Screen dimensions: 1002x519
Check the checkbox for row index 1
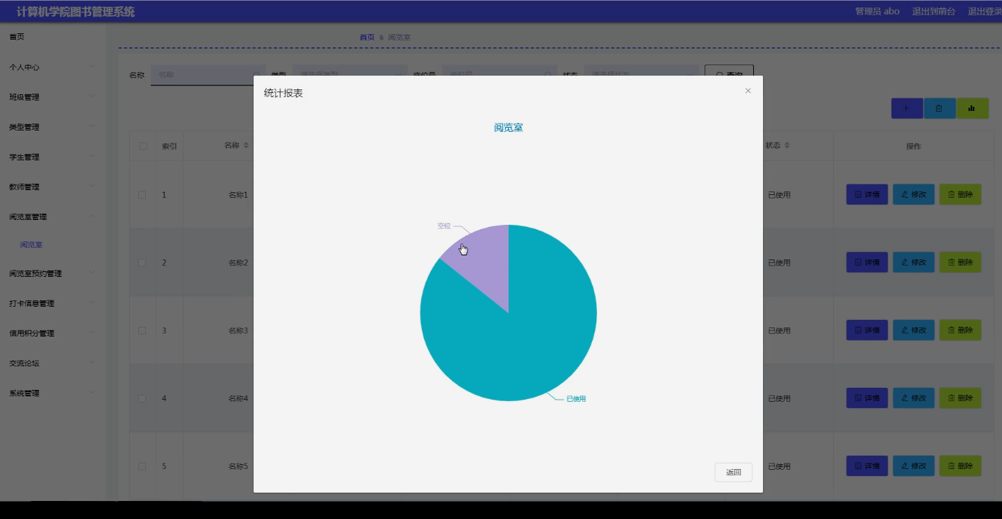pos(142,195)
